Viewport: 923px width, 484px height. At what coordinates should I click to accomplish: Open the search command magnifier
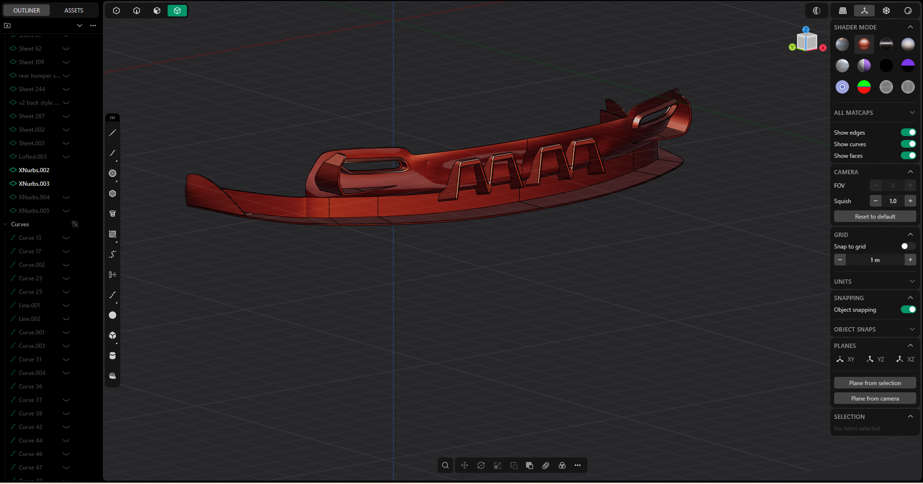[445, 465]
